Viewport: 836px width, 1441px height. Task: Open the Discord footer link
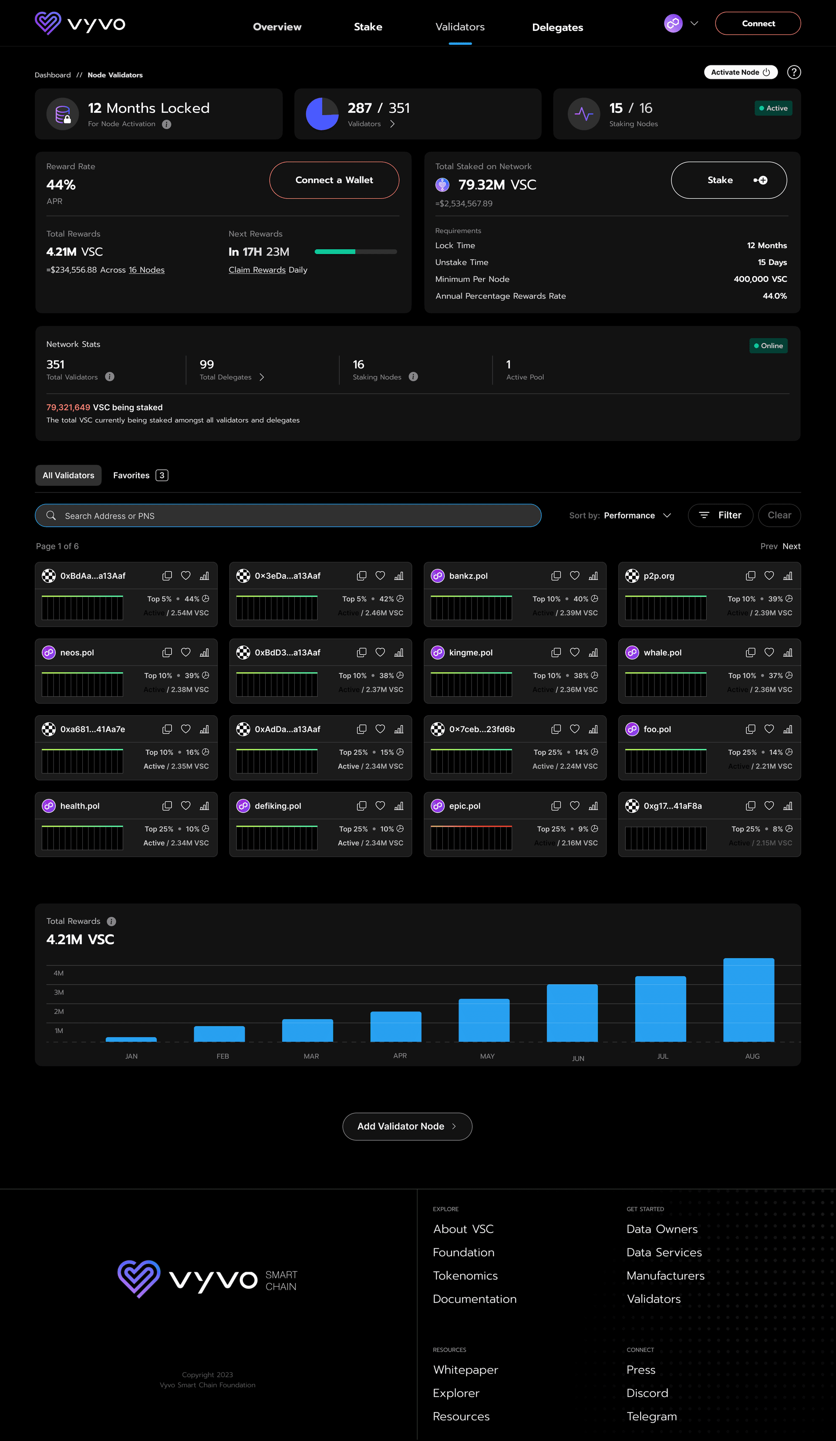pyautogui.click(x=647, y=1393)
